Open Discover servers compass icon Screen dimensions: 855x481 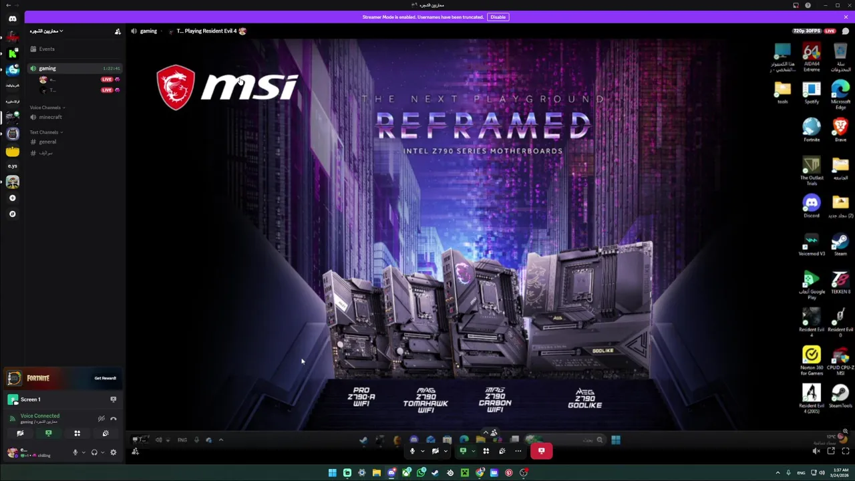(13, 214)
